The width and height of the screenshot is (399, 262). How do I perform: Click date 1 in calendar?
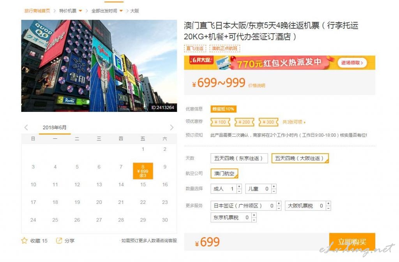(x=143, y=149)
